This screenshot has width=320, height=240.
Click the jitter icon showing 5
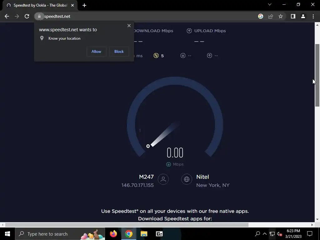(156, 56)
